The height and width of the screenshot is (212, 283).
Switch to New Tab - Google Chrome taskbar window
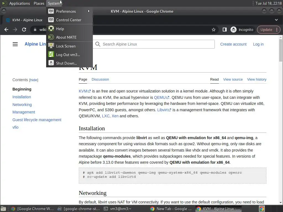pyautogui.click(x=171, y=209)
